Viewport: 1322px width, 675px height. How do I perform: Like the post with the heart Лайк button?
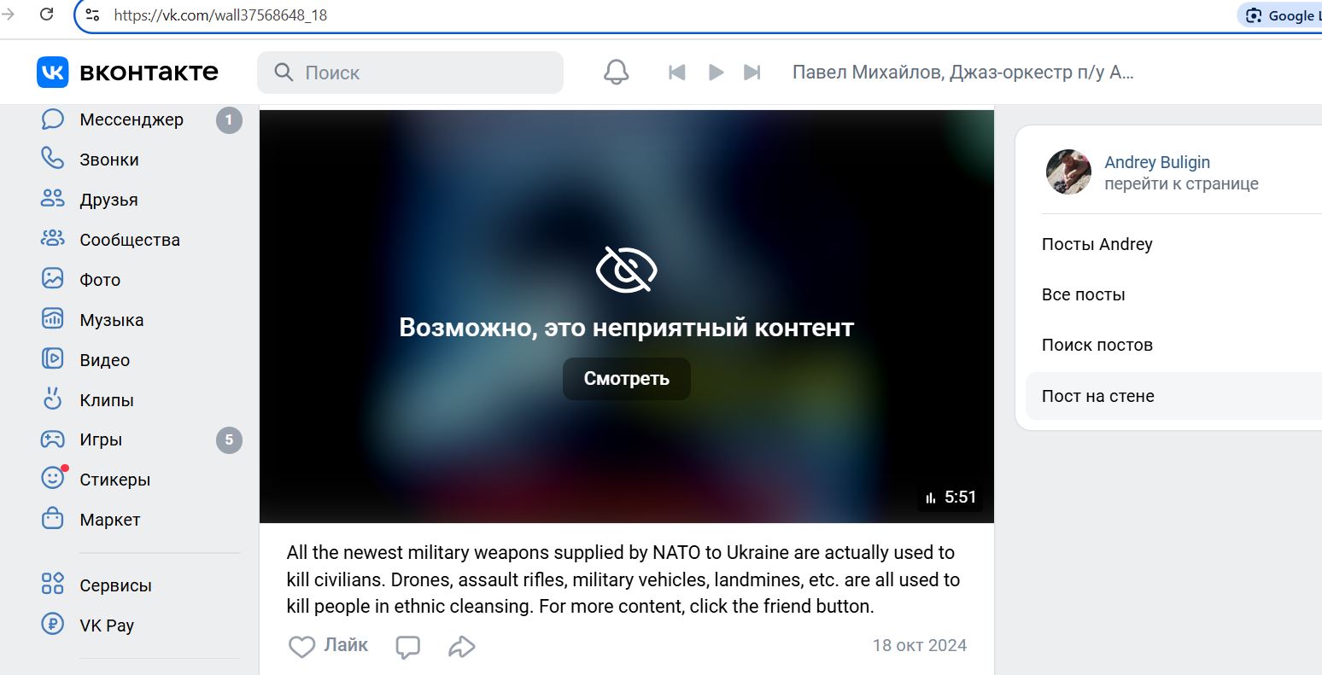(x=328, y=646)
